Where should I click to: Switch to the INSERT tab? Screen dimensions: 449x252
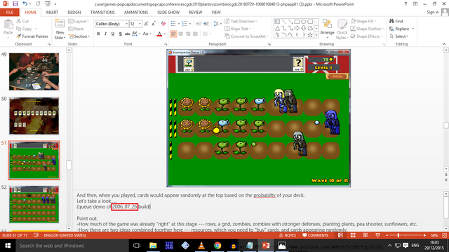(52, 13)
